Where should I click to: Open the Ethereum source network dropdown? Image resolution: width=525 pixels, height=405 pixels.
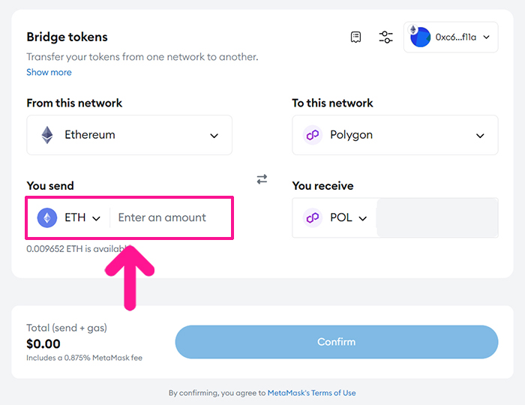pos(129,135)
